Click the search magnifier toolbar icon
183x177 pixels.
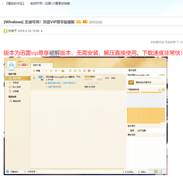[x=79, y=71]
